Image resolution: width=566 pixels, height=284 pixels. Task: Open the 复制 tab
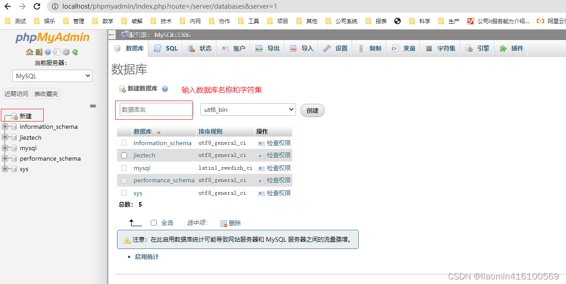(369, 48)
